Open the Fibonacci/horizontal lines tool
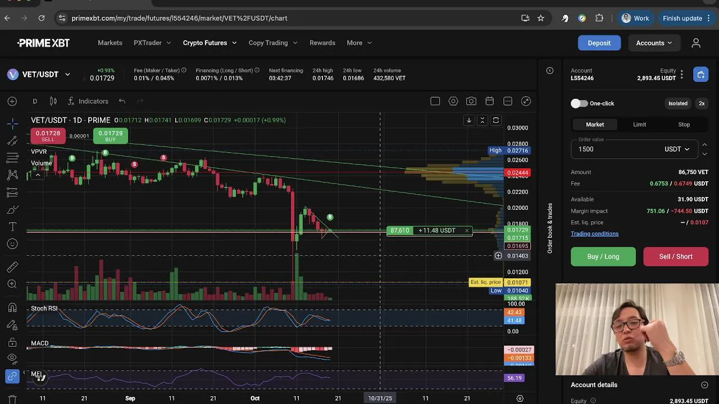This screenshot has width=719, height=404. (12, 158)
